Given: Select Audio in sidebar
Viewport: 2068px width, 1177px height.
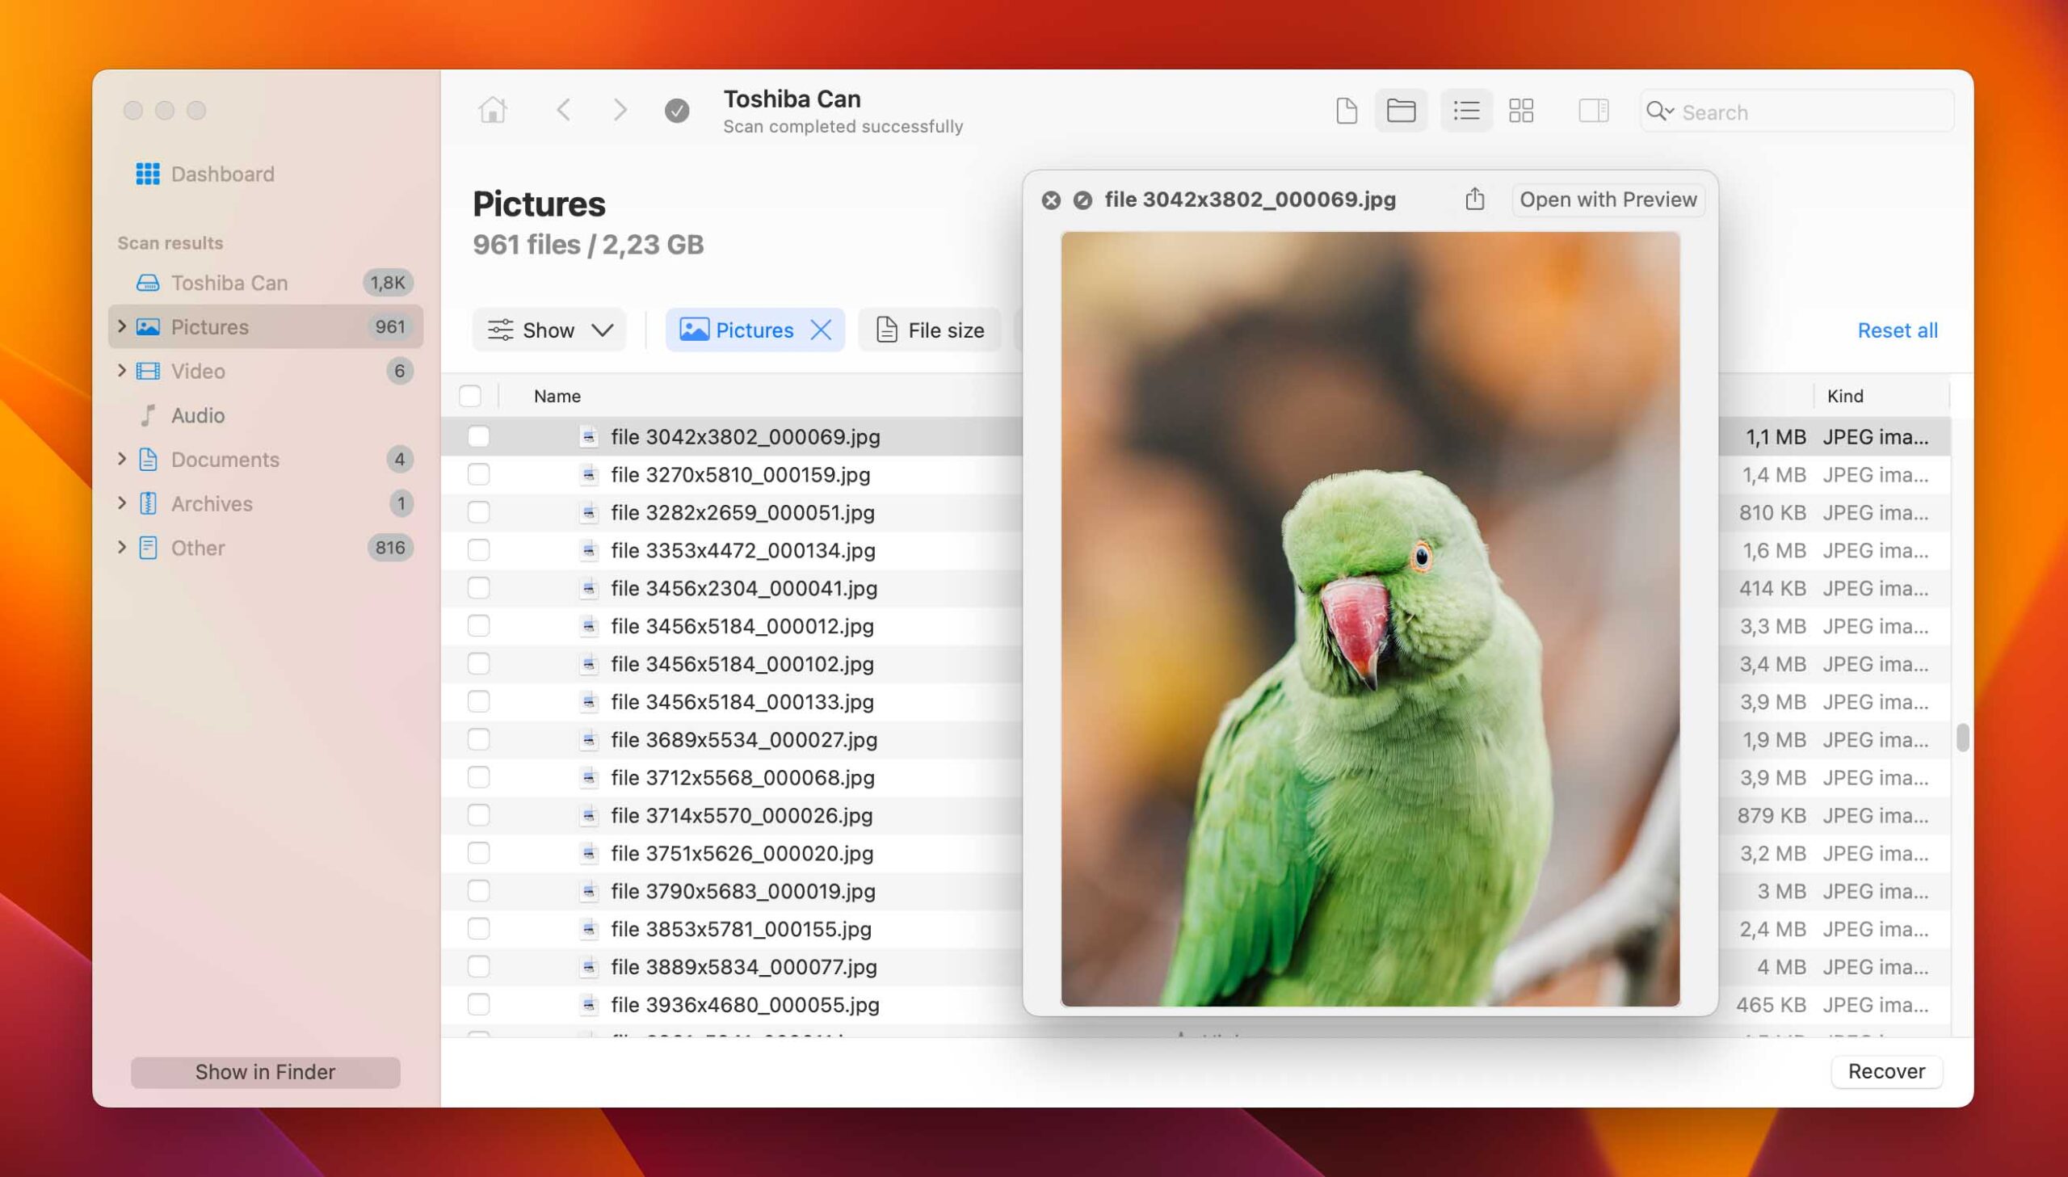Looking at the screenshot, I should coord(265,415).
